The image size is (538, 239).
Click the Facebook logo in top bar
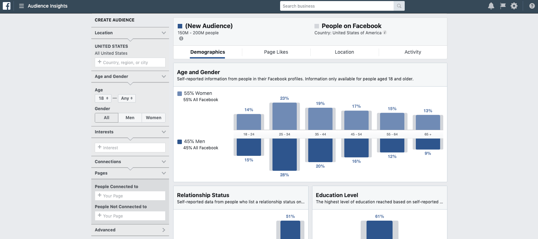[x=7, y=6]
